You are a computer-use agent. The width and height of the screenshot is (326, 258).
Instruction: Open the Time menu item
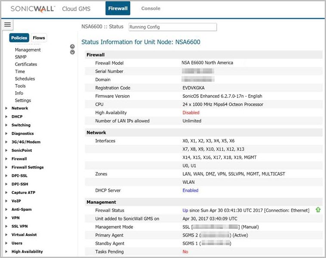[20, 71]
